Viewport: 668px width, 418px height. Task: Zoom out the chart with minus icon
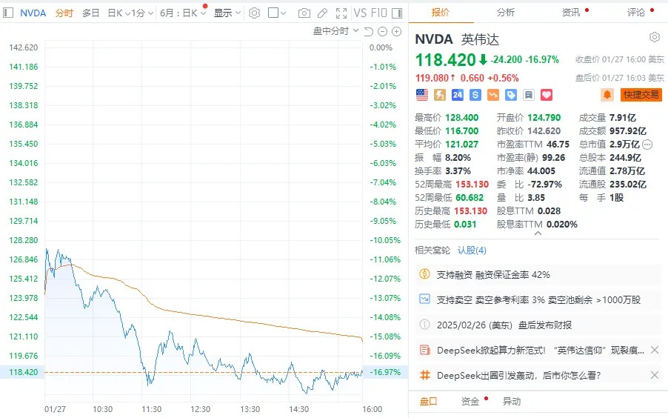(x=383, y=32)
